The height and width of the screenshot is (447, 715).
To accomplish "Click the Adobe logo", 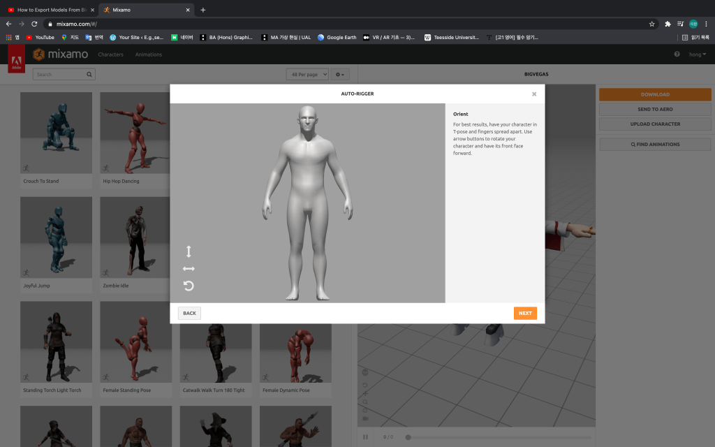I will click(x=17, y=59).
